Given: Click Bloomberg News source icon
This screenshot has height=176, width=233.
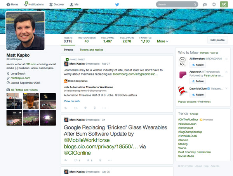Looking at the screenshot, I should point(66,81).
